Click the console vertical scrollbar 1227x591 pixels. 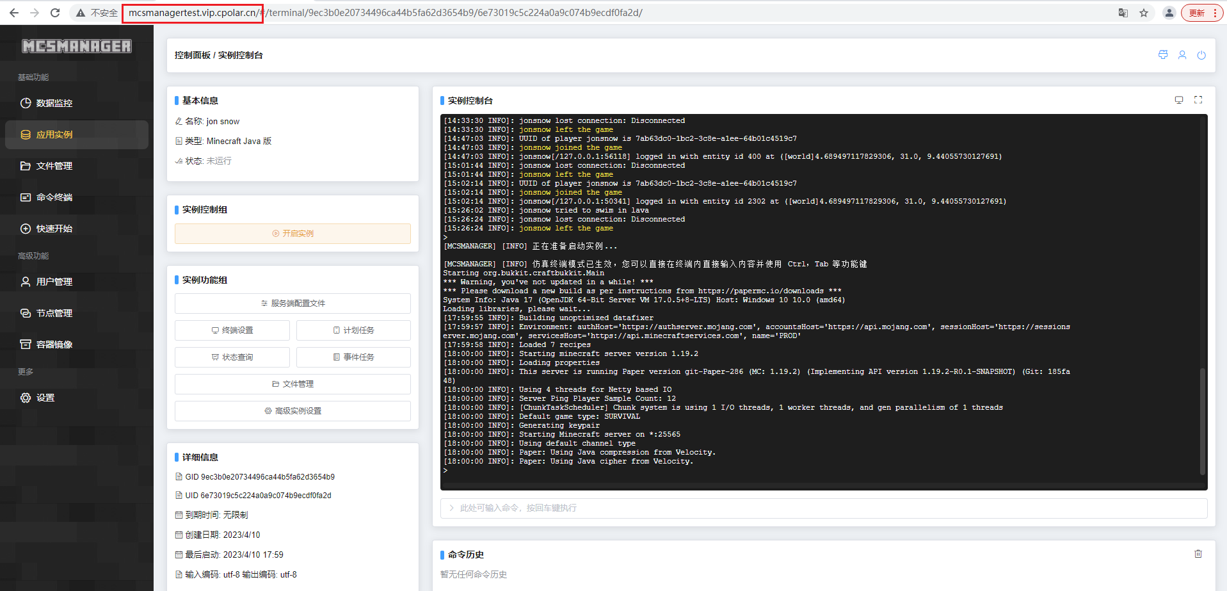1203,420
